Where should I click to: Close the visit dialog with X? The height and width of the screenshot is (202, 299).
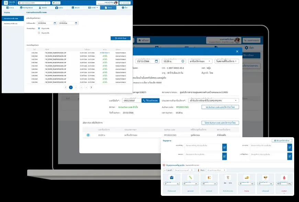click(x=237, y=51)
